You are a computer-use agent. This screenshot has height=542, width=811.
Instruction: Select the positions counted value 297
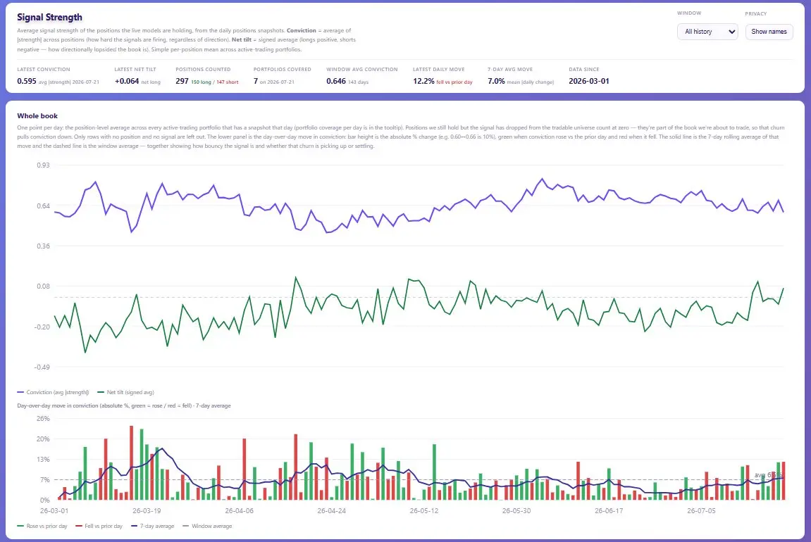pos(182,81)
